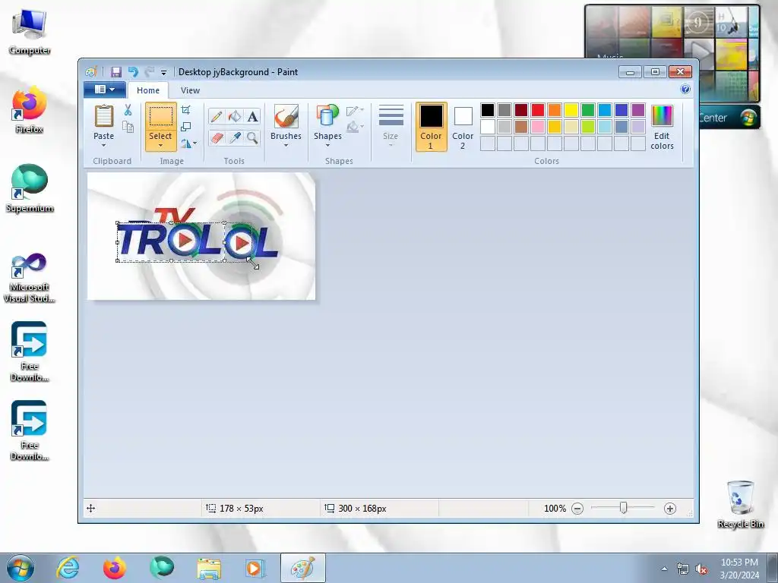
Task: Click the Redo arrow in title bar
Action: [x=150, y=72]
